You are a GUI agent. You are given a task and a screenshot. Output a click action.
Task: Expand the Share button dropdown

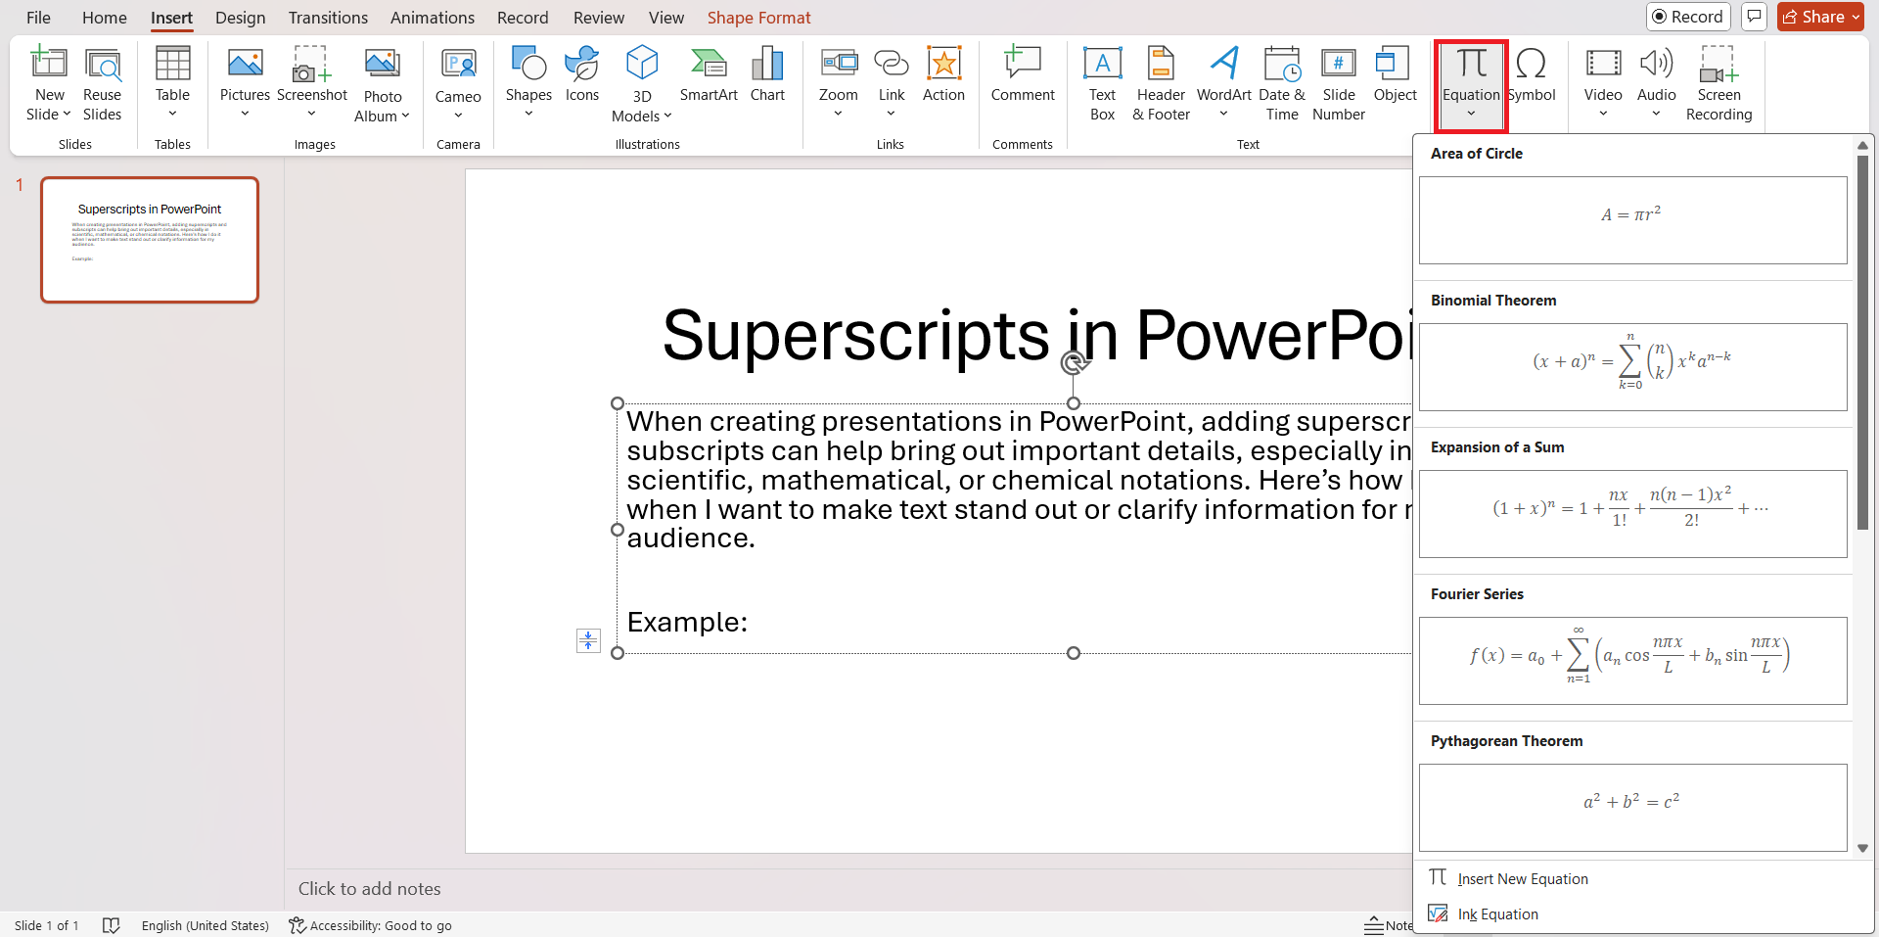tap(1856, 17)
